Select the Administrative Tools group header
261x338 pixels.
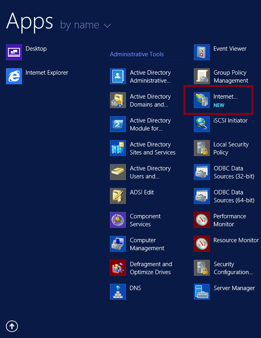click(137, 54)
